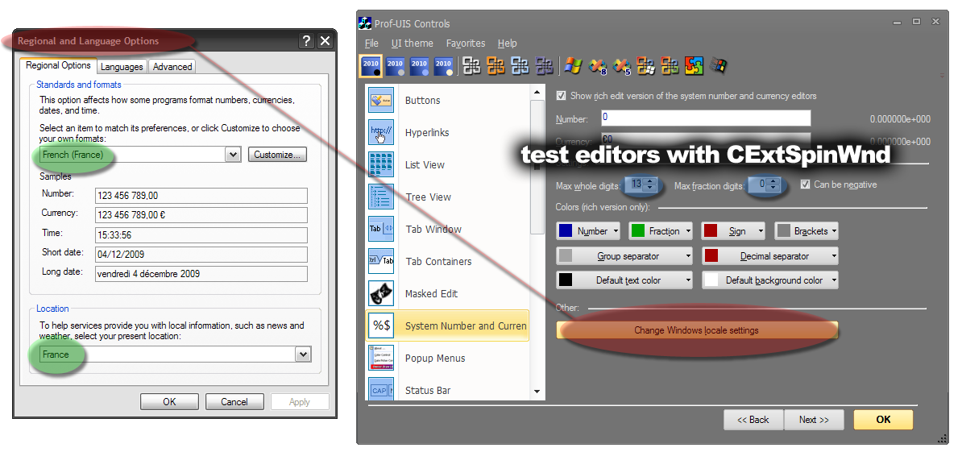Select System Number and Currency list item
Image resolution: width=962 pixels, height=456 pixels.
point(446,326)
